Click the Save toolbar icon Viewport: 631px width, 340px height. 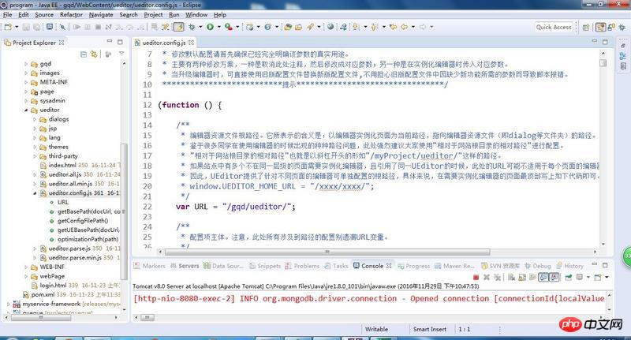[x=26, y=27]
